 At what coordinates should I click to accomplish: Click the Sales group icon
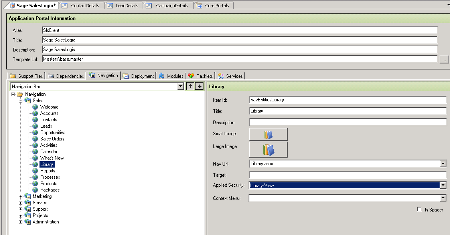point(28,101)
